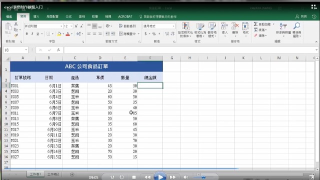Open the number format 通用格式 dropdown

click(x=173, y=26)
